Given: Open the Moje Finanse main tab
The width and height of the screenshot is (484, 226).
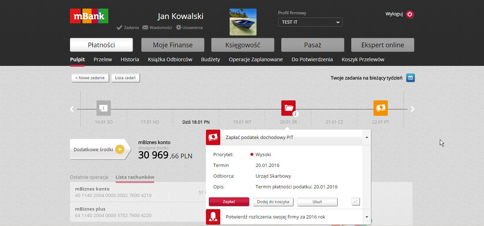Looking at the screenshot, I should [173, 45].
